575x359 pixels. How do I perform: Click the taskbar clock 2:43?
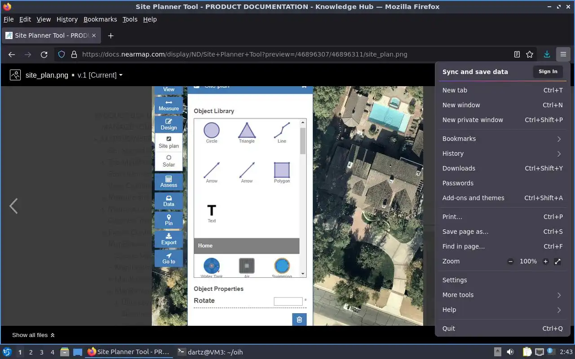click(x=566, y=352)
